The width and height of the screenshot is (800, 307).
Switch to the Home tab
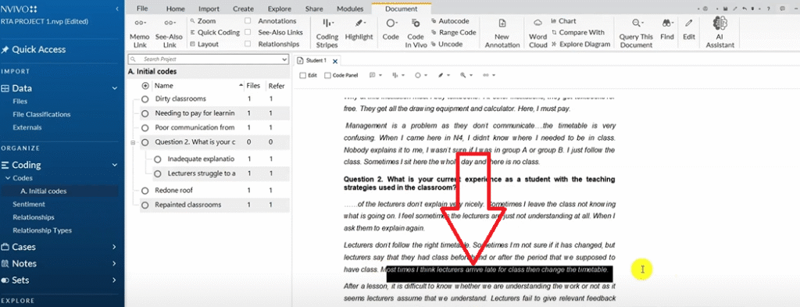pyautogui.click(x=176, y=9)
